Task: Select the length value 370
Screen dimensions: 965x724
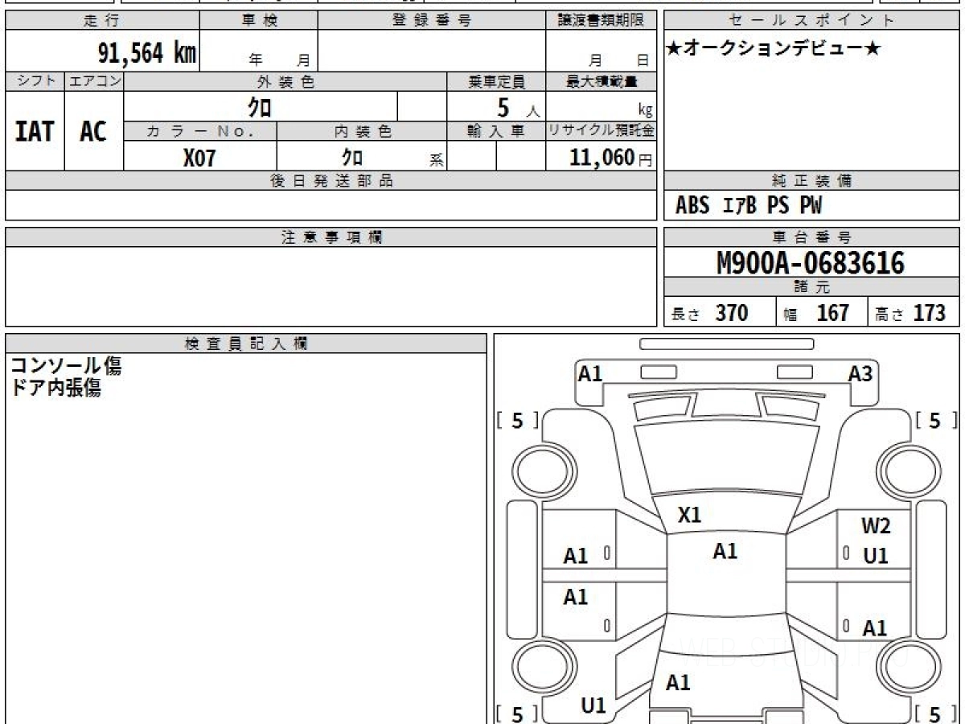Action: click(x=732, y=313)
